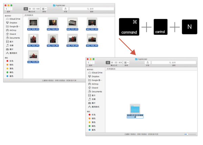The height and width of the screenshot is (145, 203).
Task: Click the IMG_1130.JPG file name label
Action: pyautogui.click(x=53, y=29)
